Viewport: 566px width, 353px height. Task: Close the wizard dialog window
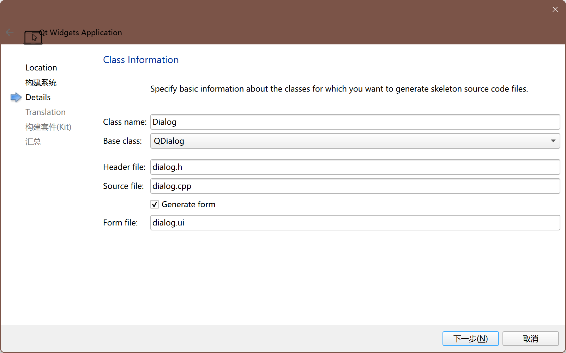coord(555,10)
